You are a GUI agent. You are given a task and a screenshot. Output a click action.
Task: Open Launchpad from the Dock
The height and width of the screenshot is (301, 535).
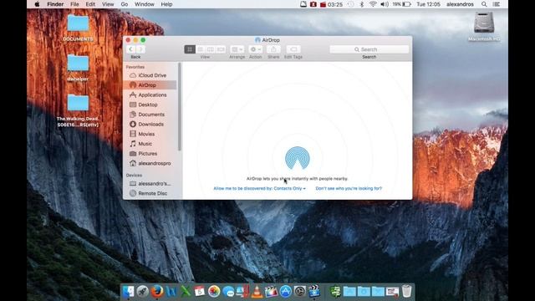143,292
